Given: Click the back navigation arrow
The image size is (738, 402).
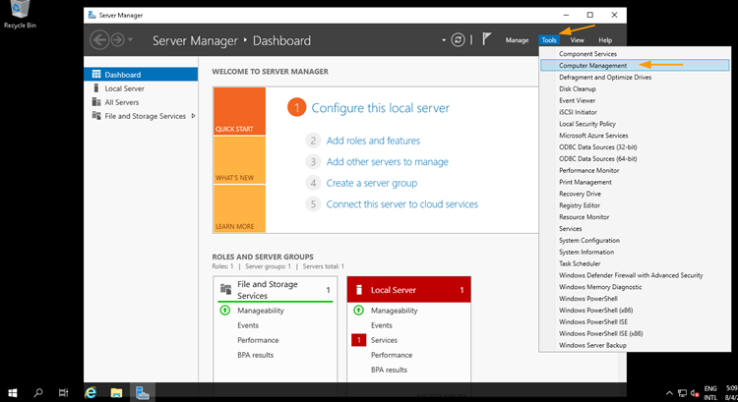Looking at the screenshot, I should click(99, 40).
